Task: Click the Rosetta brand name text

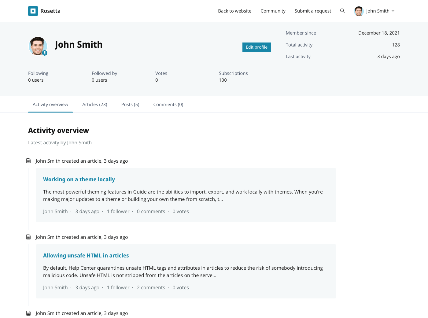Action: (x=50, y=11)
